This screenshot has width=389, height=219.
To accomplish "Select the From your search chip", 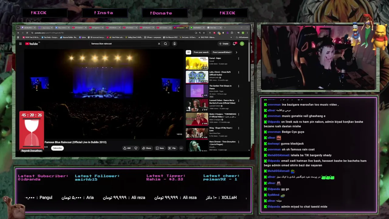I will click(x=201, y=52).
